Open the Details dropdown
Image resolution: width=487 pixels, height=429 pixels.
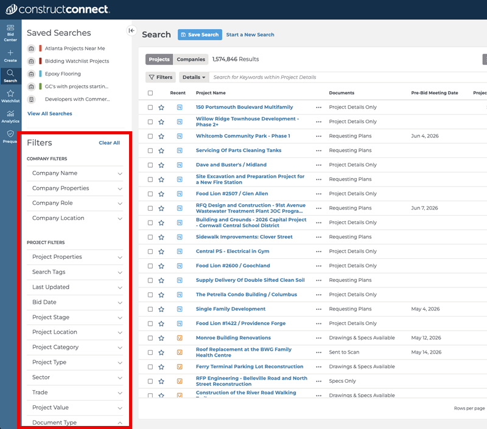click(194, 77)
